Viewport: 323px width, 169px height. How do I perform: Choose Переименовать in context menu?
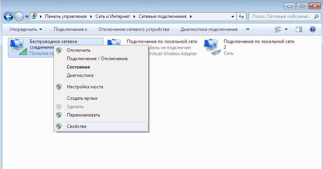(101, 115)
